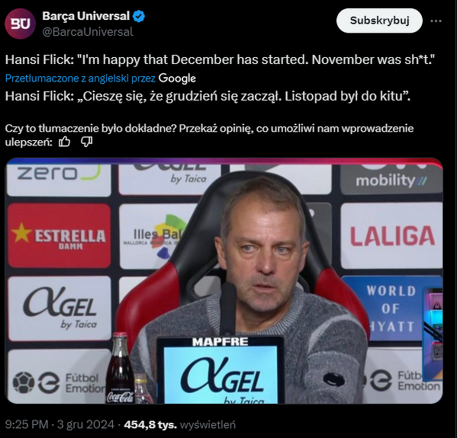Click the 'wyświetleń' views label
The height and width of the screenshot is (438, 457).
pos(208,424)
